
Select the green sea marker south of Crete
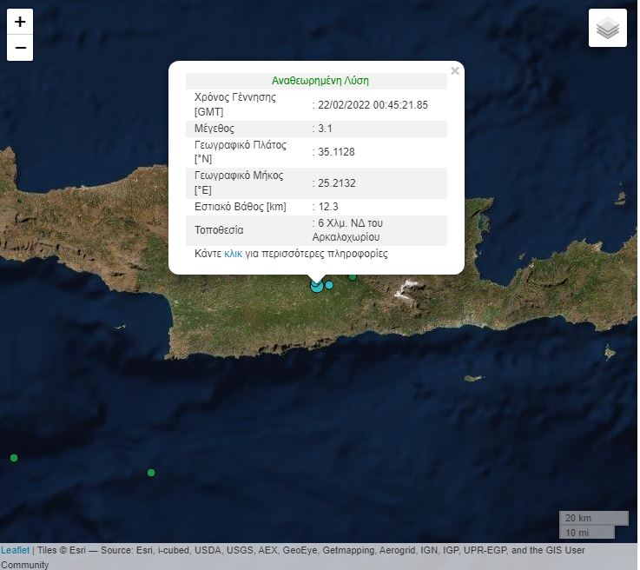pyautogui.click(x=151, y=473)
